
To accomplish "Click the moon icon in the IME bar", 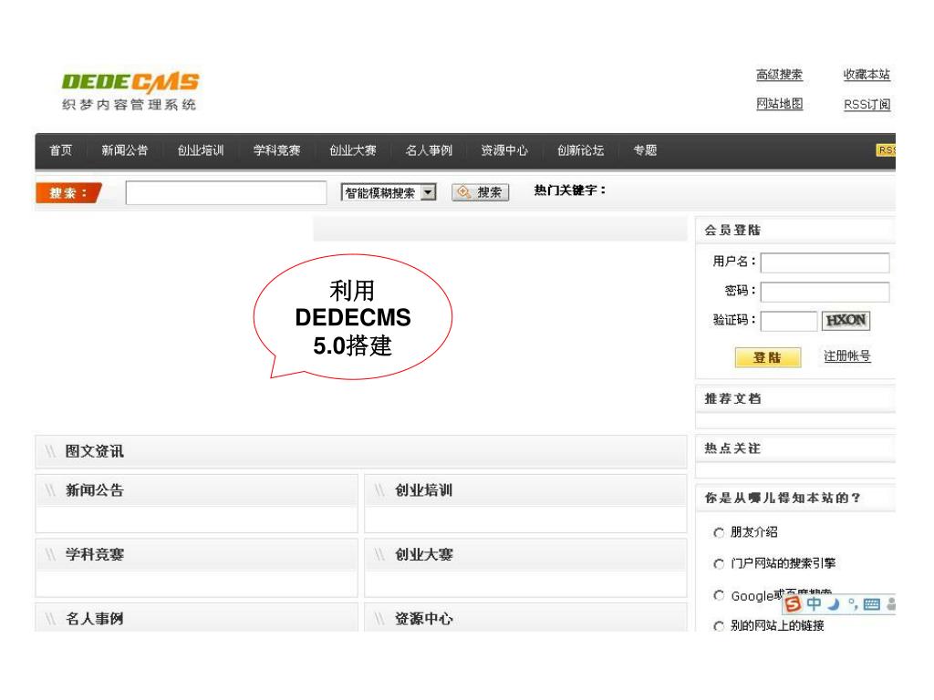I will tap(834, 604).
